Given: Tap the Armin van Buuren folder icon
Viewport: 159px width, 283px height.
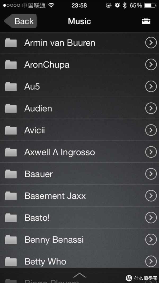Looking at the screenshot, I should pyautogui.click(x=11, y=43).
